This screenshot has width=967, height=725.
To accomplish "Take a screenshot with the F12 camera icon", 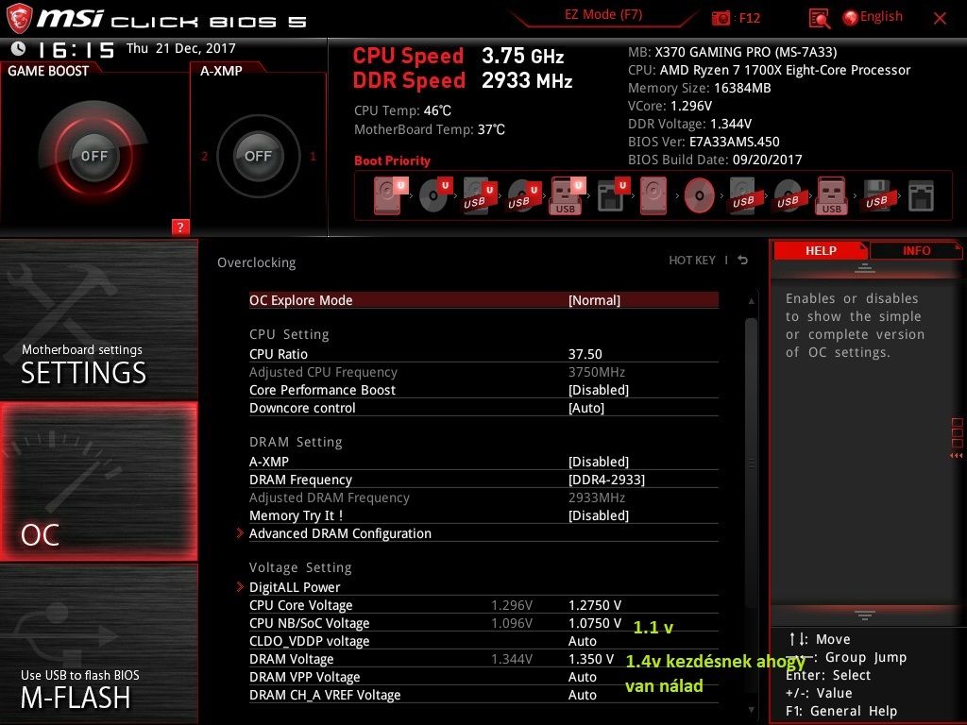I will (721, 18).
